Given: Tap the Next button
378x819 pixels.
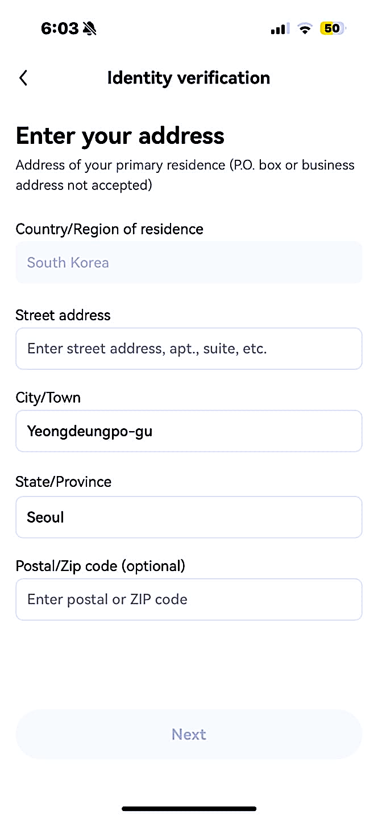Looking at the screenshot, I should click(x=189, y=734).
